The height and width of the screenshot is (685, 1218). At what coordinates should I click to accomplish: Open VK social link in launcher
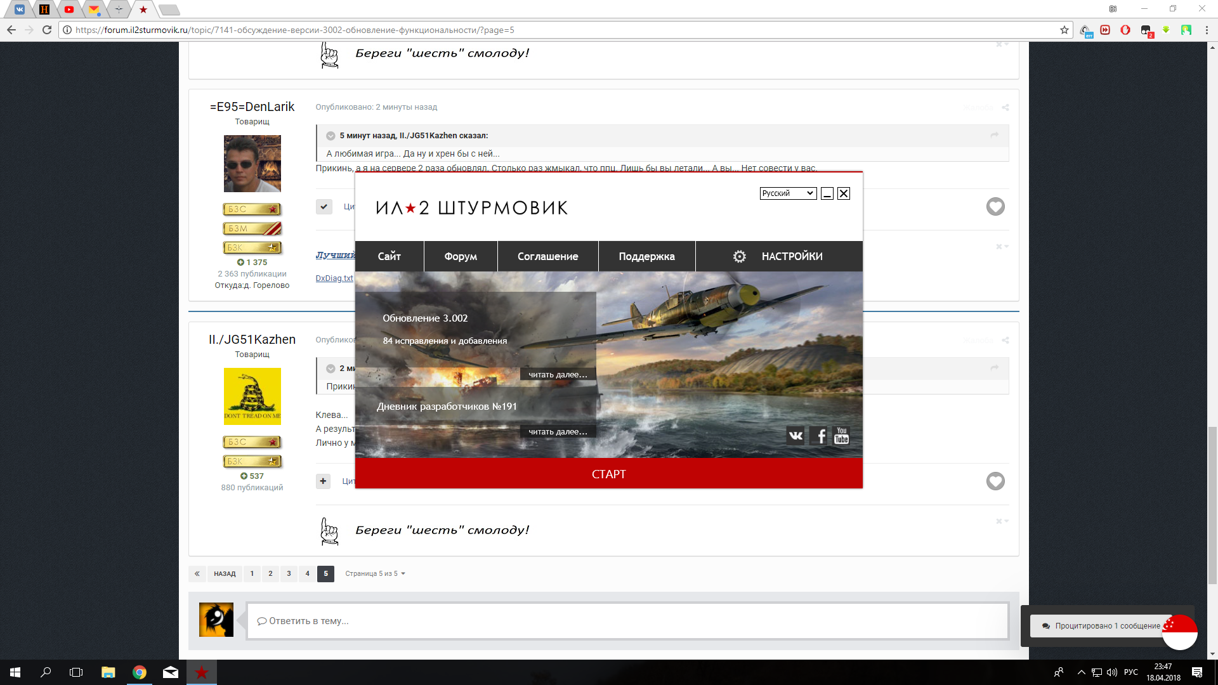point(796,436)
